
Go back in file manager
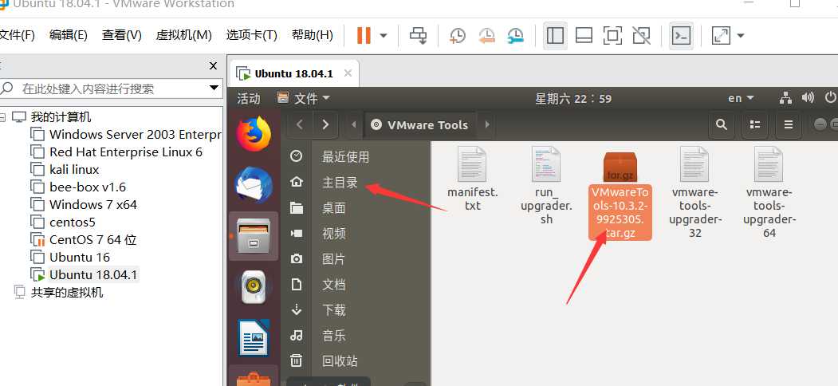tap(300, 124)
